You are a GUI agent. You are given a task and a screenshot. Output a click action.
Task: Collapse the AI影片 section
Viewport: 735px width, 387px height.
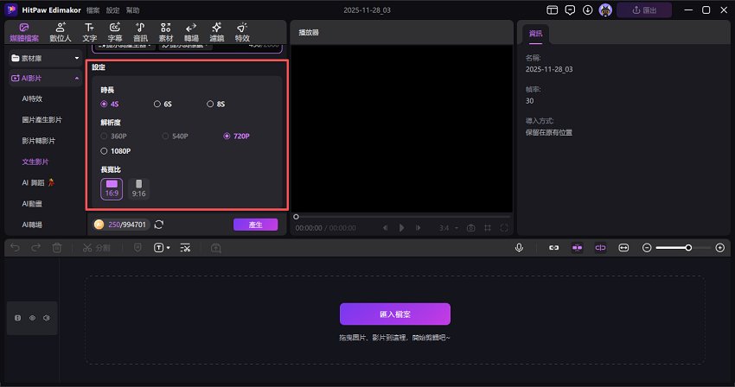(x=76, y=79)
